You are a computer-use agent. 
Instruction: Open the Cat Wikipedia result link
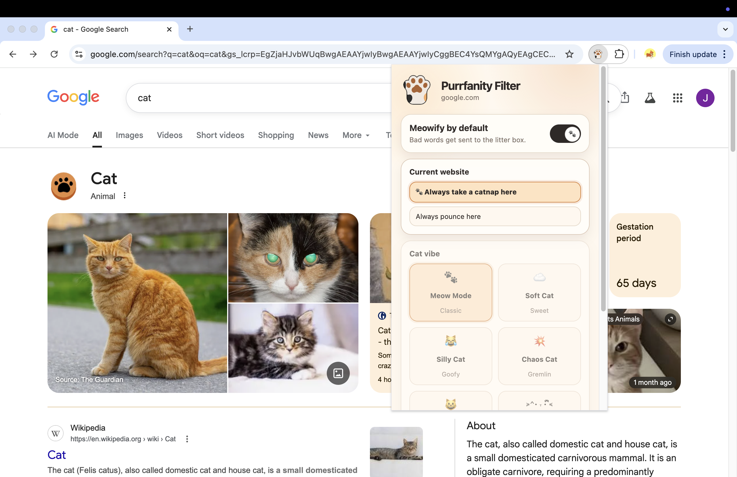(x=57, y=455)
